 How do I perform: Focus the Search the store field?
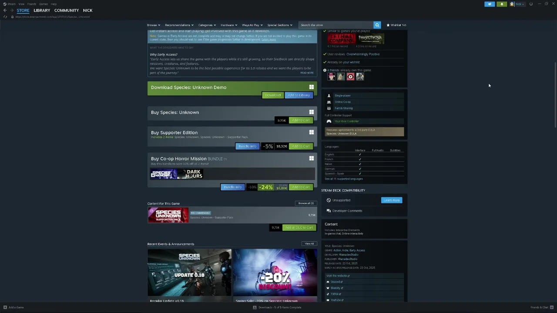(336, 25)
